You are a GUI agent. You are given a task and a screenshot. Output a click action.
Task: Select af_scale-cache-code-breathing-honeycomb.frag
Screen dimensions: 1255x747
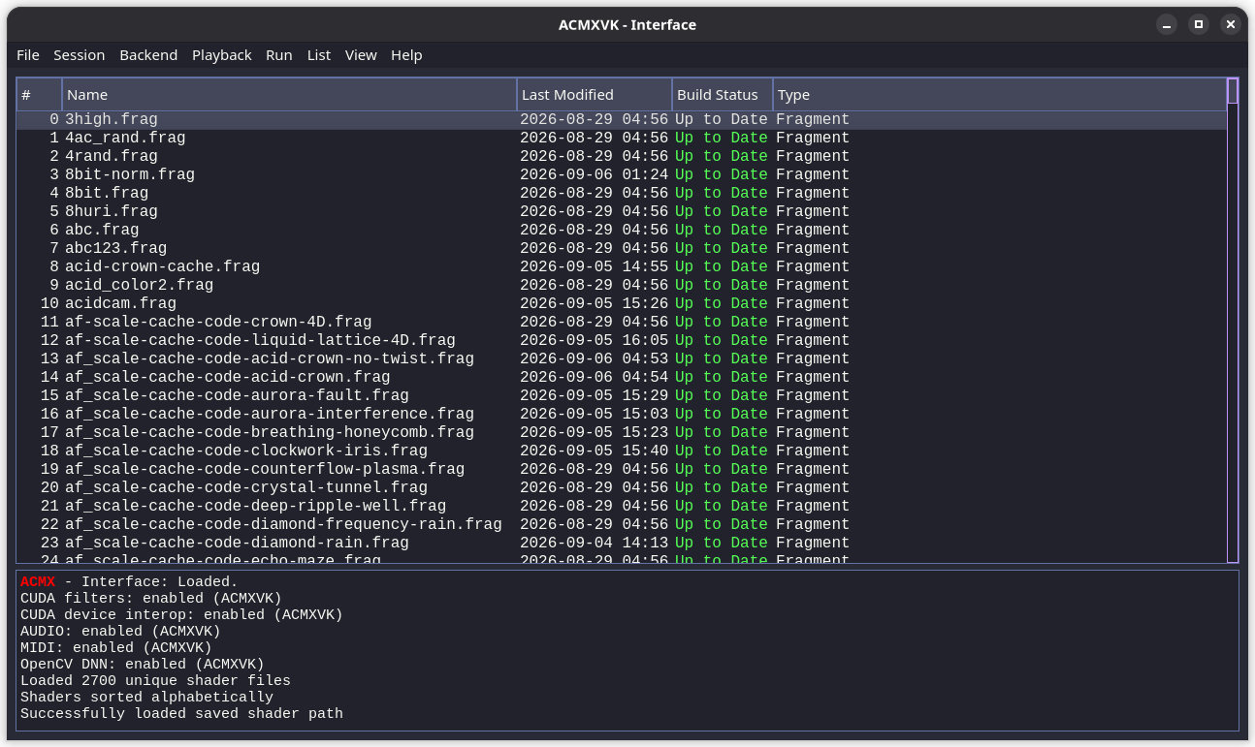pyautogui.click(x=622, y=433)
